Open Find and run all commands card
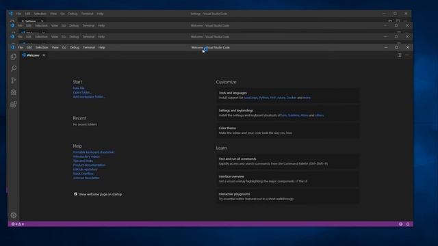The width and height of the screenshot is (438, 246). click(x=287, y=161)
